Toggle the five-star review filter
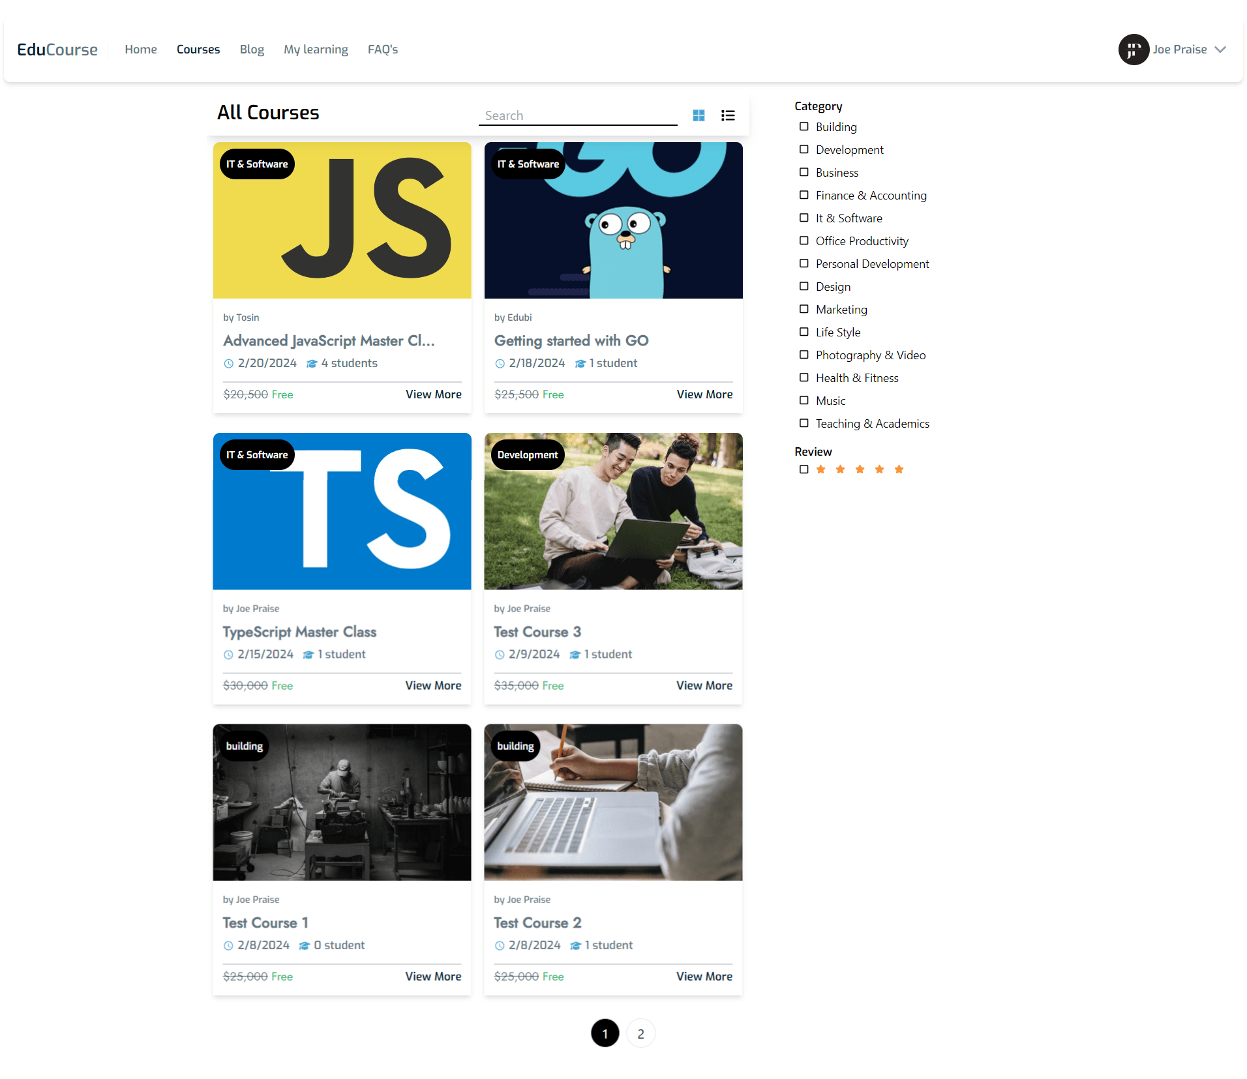The image size is (1247, 1079). [804, 469]
